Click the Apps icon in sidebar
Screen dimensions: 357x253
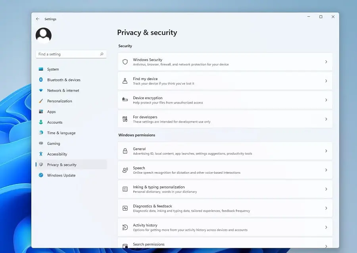(41, 111)
